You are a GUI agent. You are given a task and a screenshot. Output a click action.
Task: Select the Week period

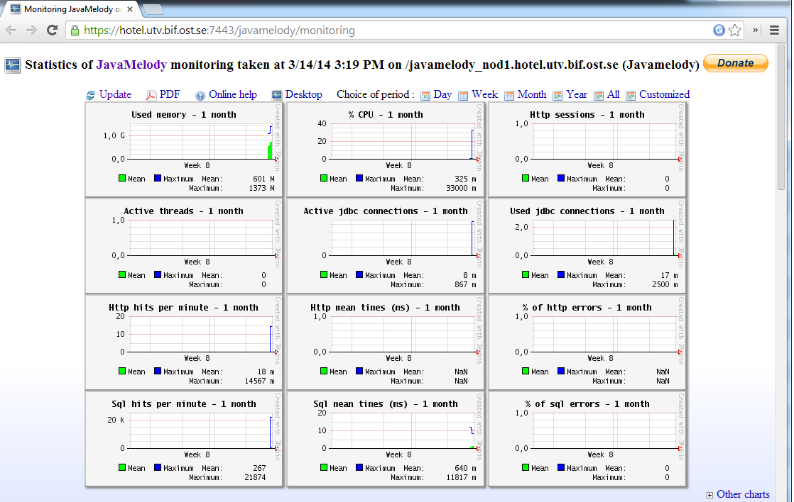point(484,94)
